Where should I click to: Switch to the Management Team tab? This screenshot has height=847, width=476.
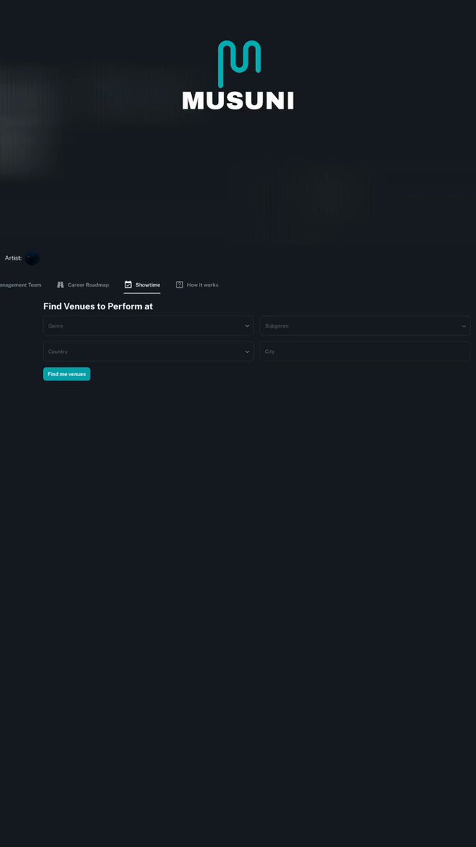(x=20, y=285)
